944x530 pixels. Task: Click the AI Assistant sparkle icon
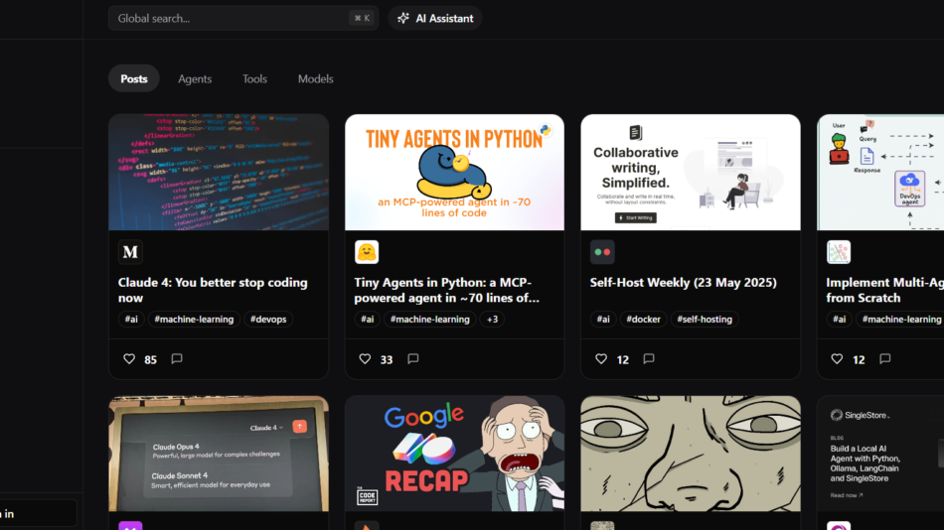pos(403,18)
